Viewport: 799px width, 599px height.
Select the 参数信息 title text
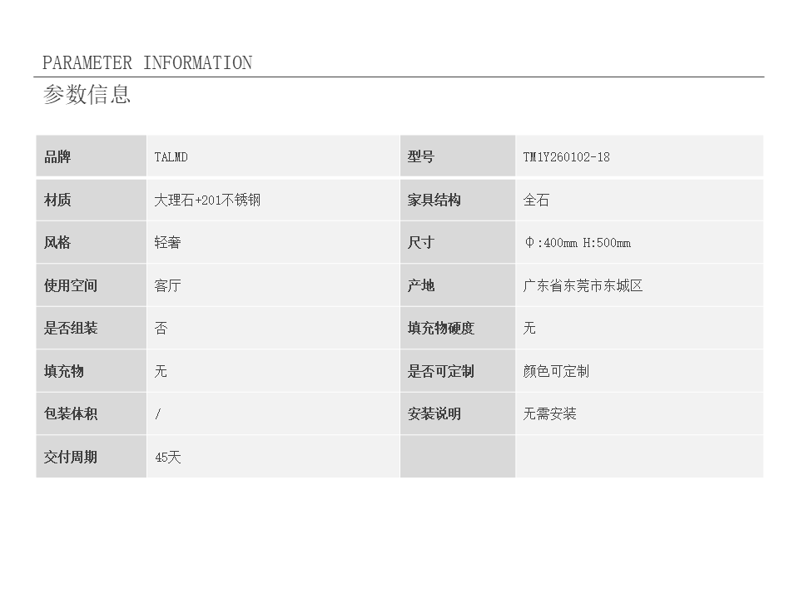(87, 95)
